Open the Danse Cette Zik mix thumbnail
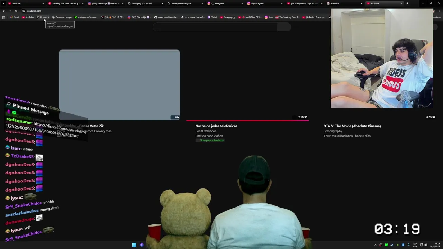This screenshot has width=443, height=249. pos(119,85)
